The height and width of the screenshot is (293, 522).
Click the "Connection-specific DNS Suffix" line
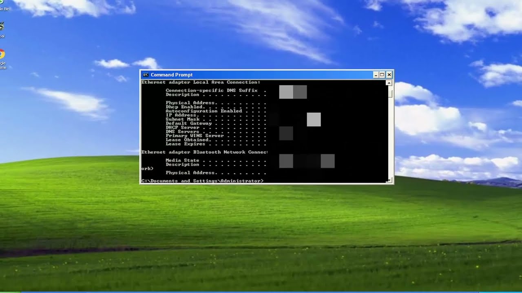(216, 90)
